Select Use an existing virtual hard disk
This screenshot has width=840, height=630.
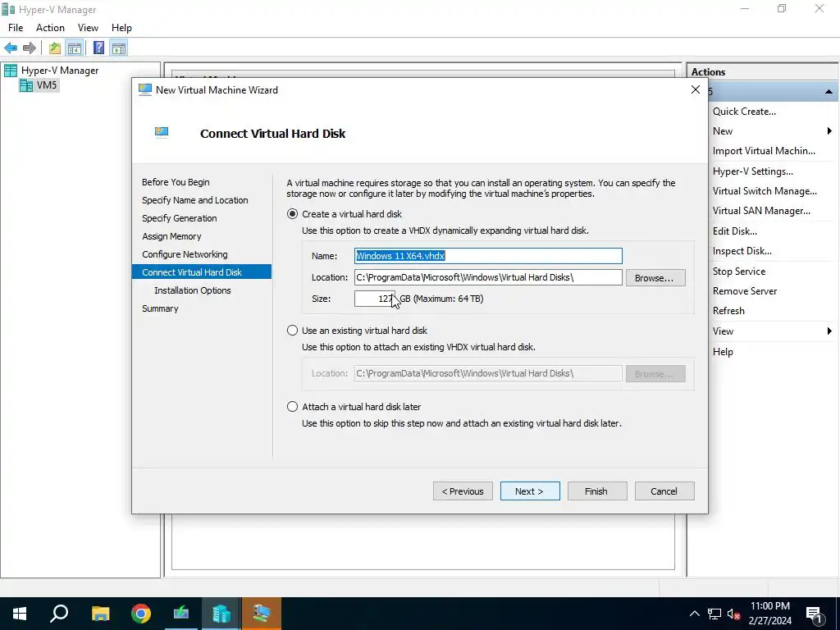[292, 331]
